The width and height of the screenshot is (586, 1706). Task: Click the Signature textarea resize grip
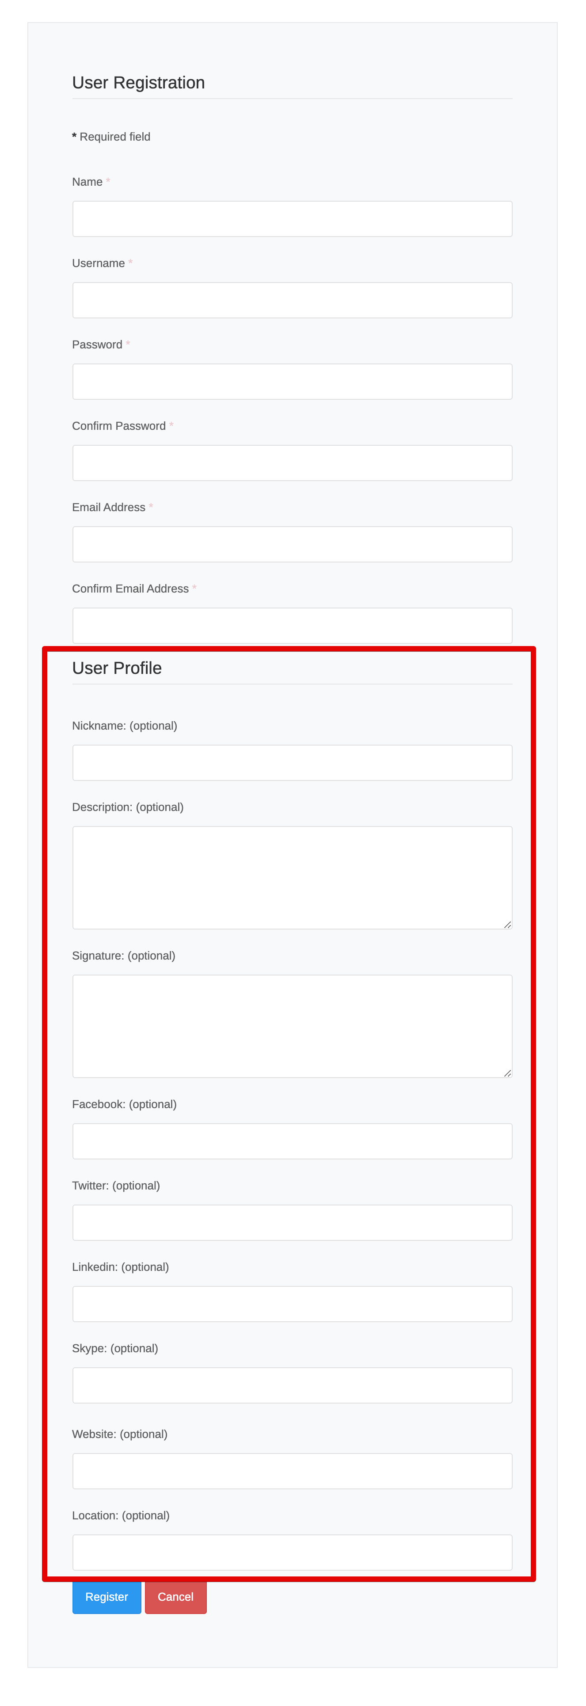click(x=507, y=1073)
